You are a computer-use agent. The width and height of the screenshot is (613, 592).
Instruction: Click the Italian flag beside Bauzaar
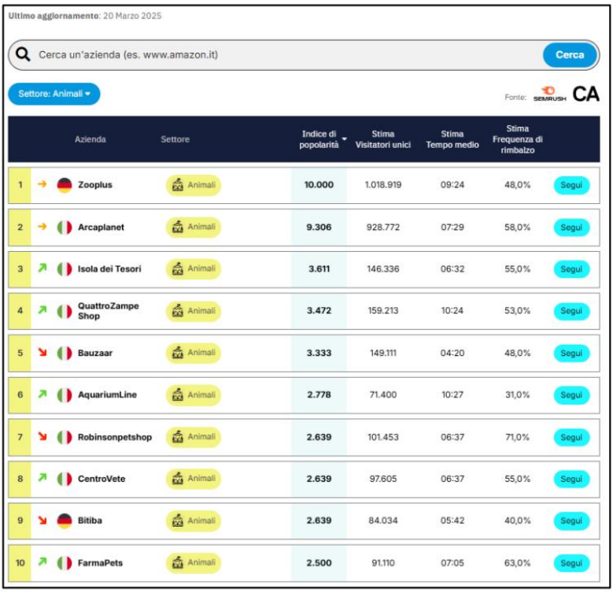click(65, 353)
